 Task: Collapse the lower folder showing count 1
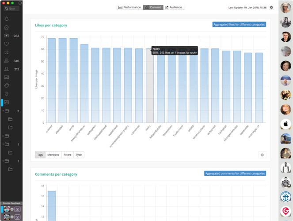pyautogui.click(x=3, y=161)
